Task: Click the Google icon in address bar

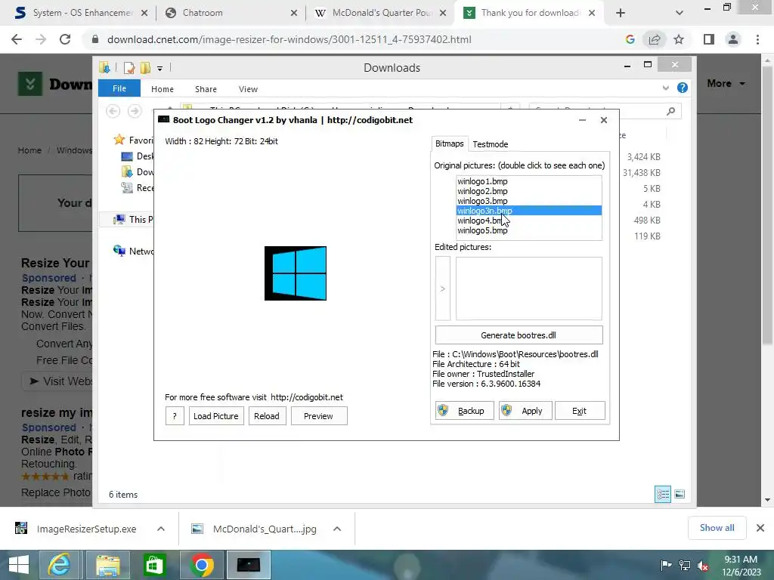Action: (630, 39)
